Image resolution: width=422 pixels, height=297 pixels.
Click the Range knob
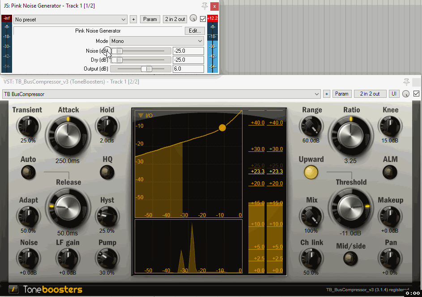coord(311,126)
